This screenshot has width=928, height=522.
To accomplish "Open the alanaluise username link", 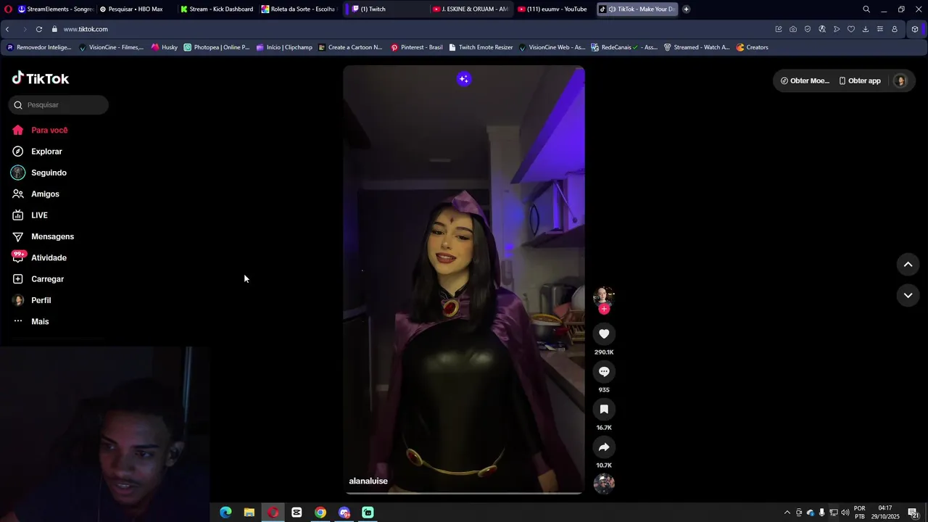I will tap(368, 481).
